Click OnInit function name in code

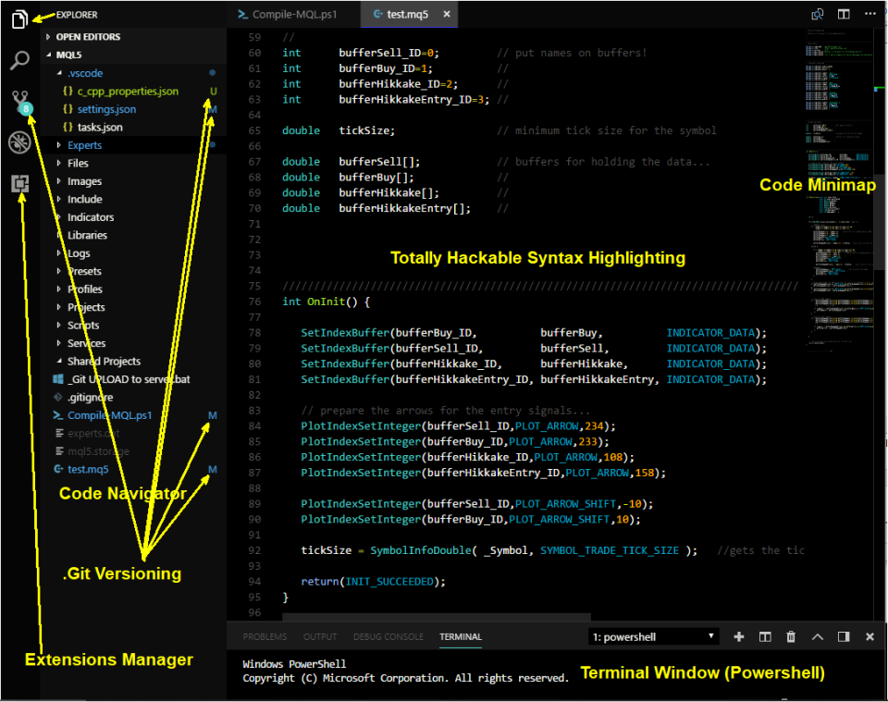click(326, 302)
